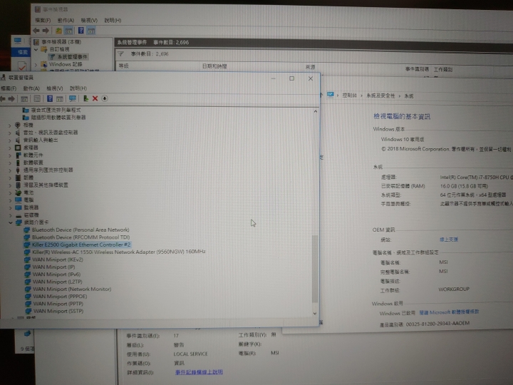The height and width of the screenshot is (385, 513).
Task: Expand the 音效、視訊及遊戲控制器 node
Action: click(10, 133)
